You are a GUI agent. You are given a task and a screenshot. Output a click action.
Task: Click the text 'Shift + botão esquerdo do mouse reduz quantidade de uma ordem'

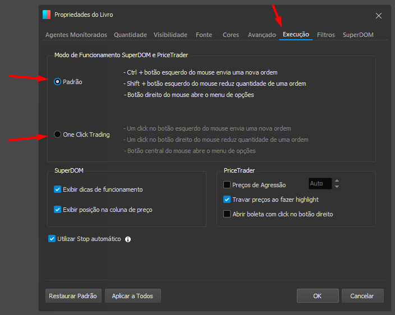(217, 84)
